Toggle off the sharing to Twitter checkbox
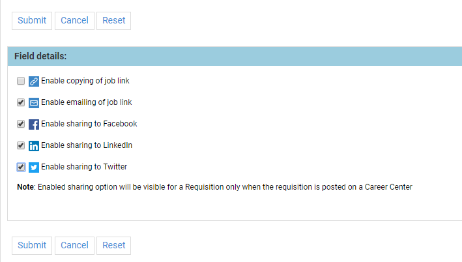 [x=21, y=167]
